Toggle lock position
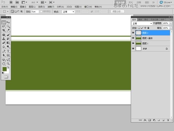 pyautogui.click(x=145, y=28)
